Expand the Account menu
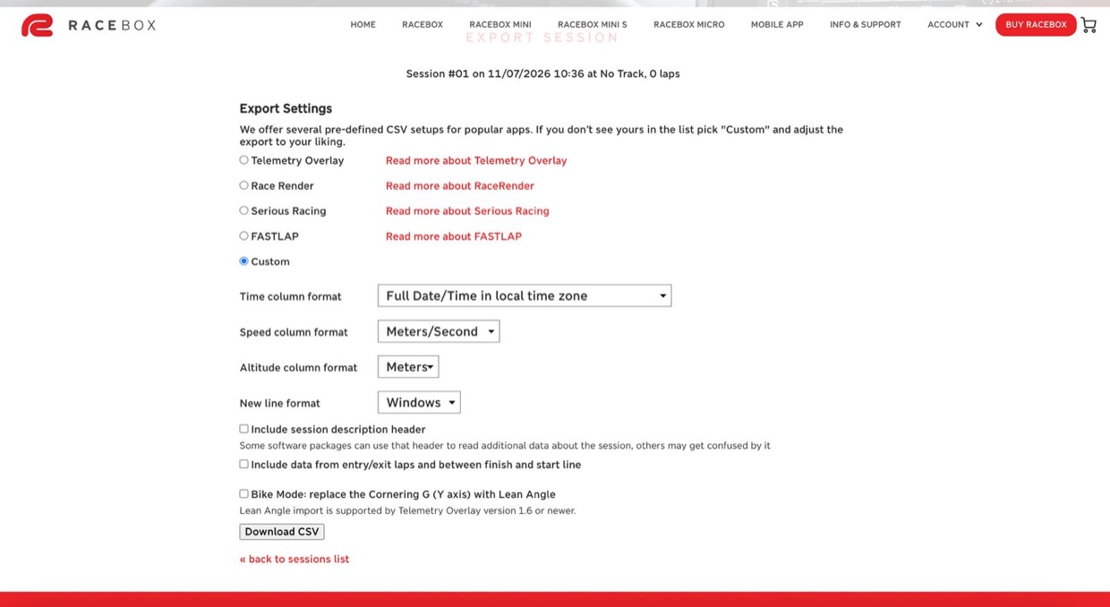 point(954,25)
